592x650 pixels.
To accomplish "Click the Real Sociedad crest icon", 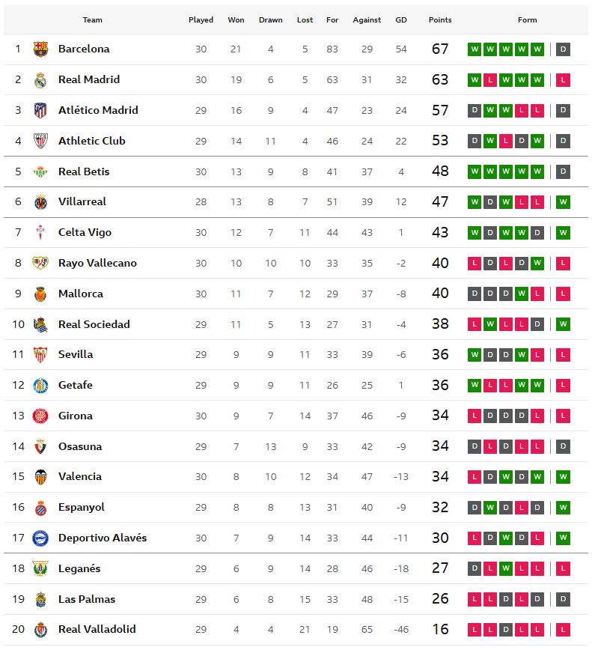I will point(40,324).
